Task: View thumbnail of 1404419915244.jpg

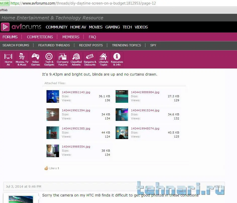Action: (x=122, y=115)
